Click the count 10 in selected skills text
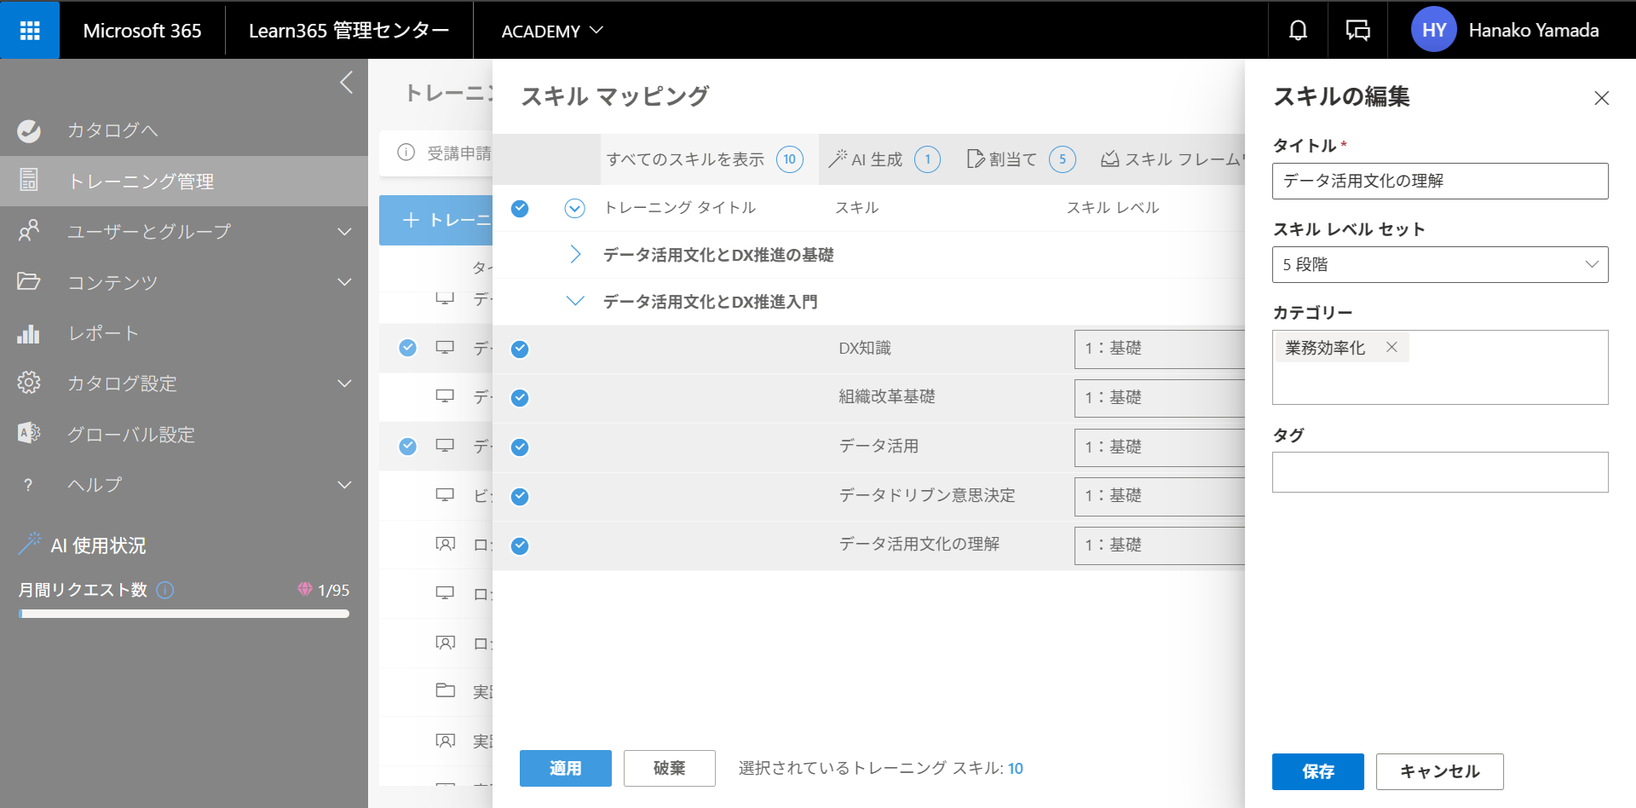 point(1016,768)
